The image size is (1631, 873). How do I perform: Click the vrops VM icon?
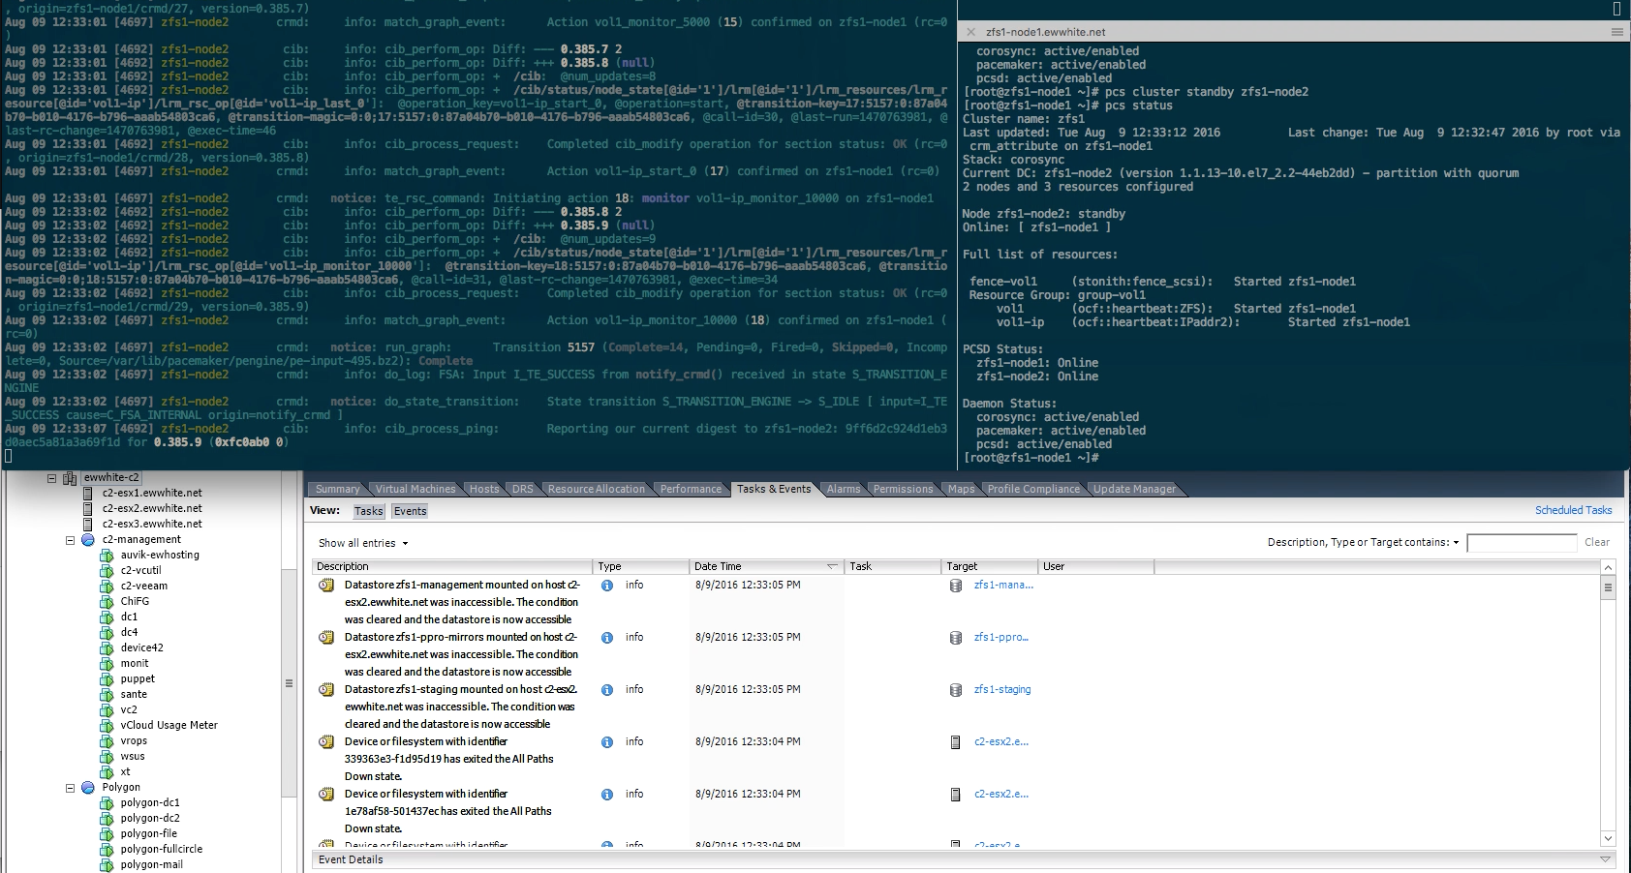point(107,740)
